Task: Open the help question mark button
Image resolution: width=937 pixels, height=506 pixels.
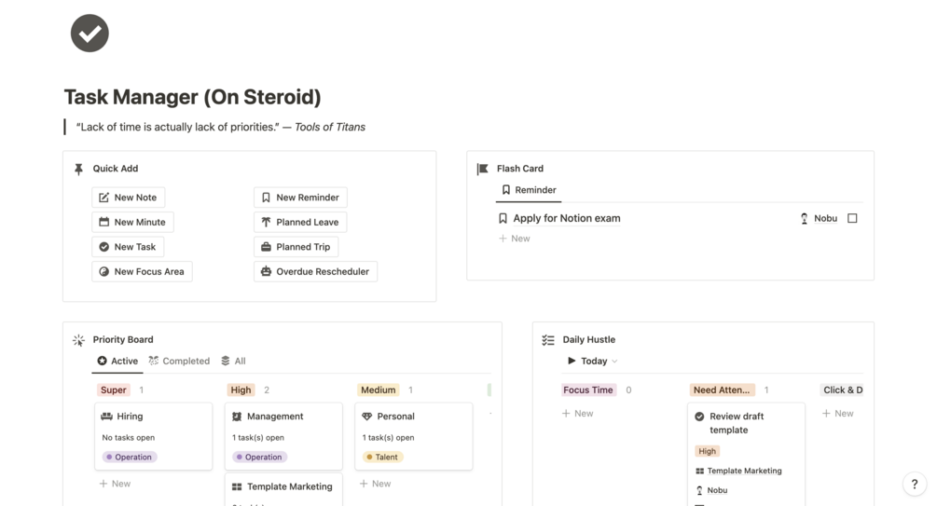Action: tap(915, 484)
